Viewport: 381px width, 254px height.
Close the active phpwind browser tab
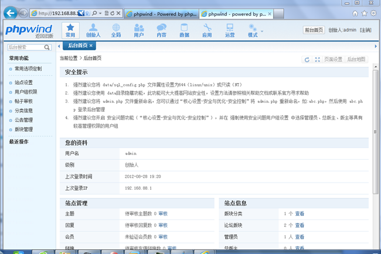point(270,14)
